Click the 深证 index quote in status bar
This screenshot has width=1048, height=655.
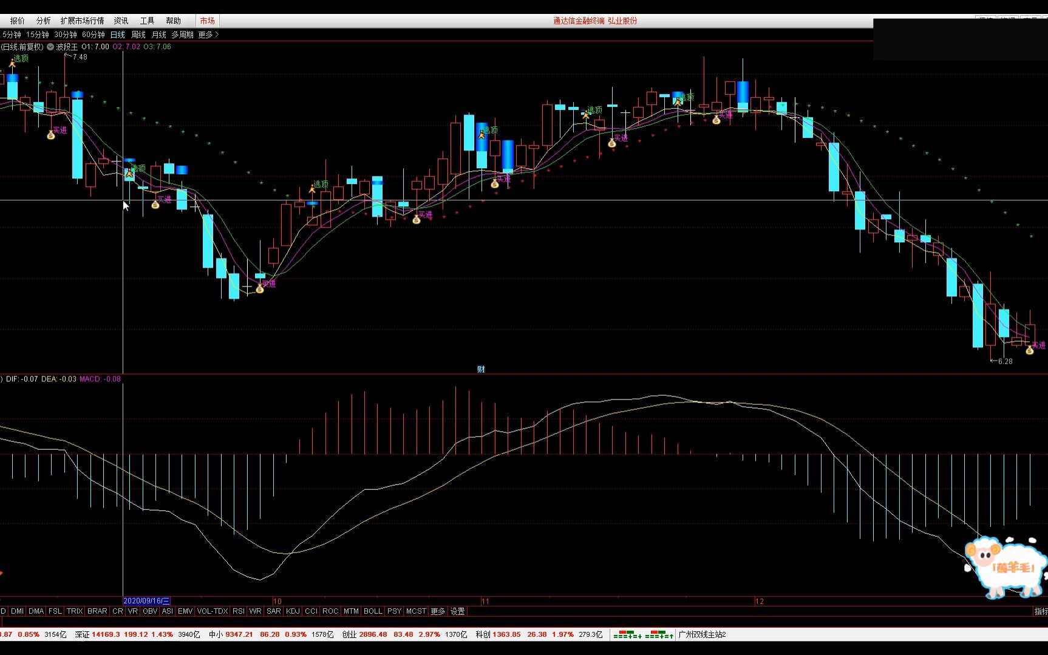(x=137, y=634)
